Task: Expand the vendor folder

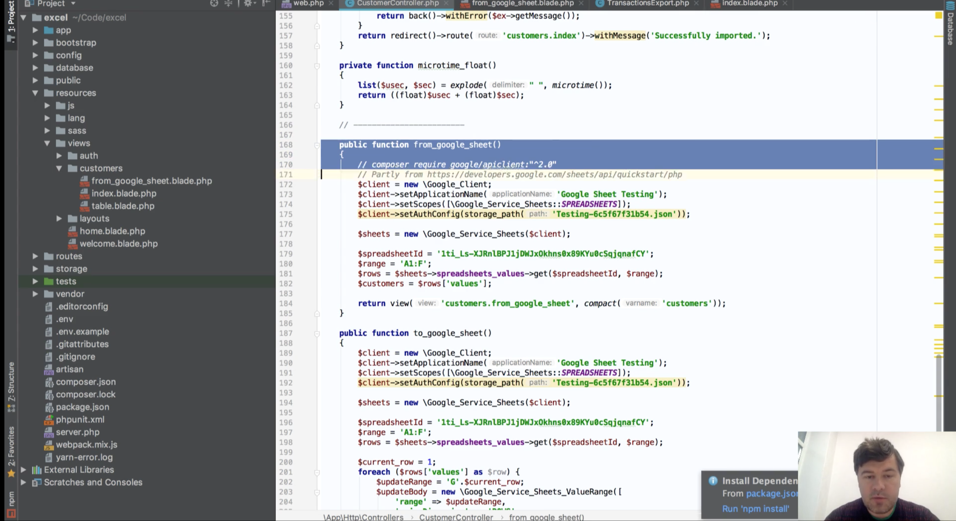Action: pos(35,294)
